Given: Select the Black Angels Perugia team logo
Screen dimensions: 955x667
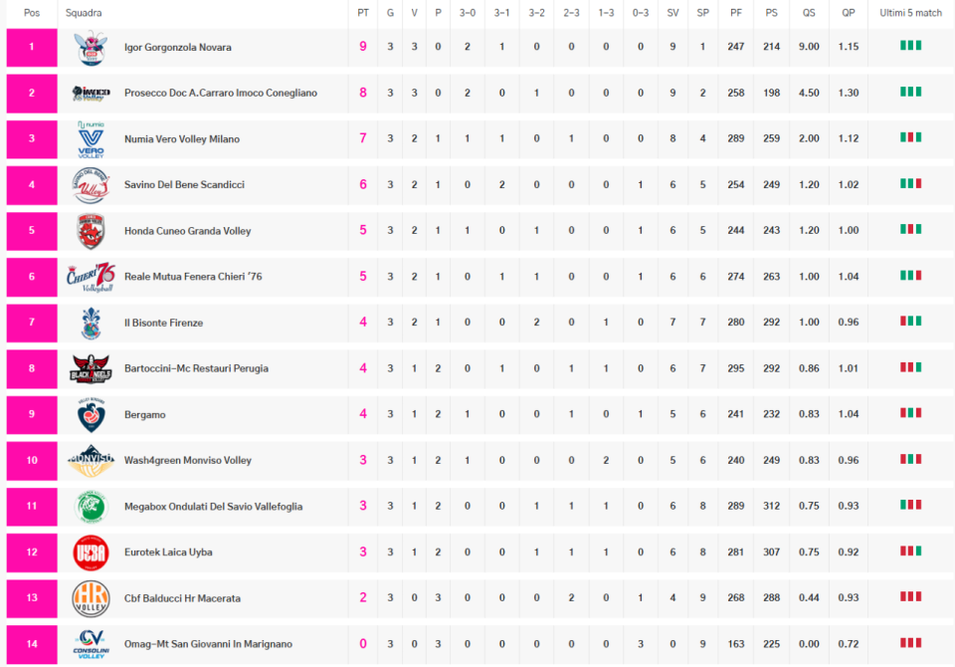Looking at the screenshot, I should click(91, 368).
